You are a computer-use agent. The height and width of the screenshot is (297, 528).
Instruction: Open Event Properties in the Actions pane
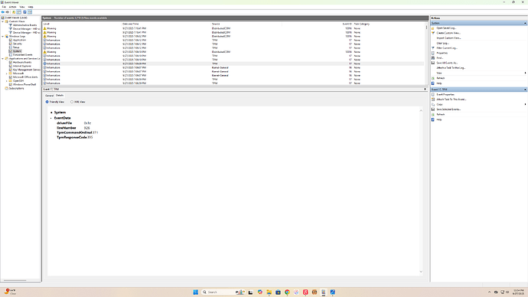click(x=445, y=95)
